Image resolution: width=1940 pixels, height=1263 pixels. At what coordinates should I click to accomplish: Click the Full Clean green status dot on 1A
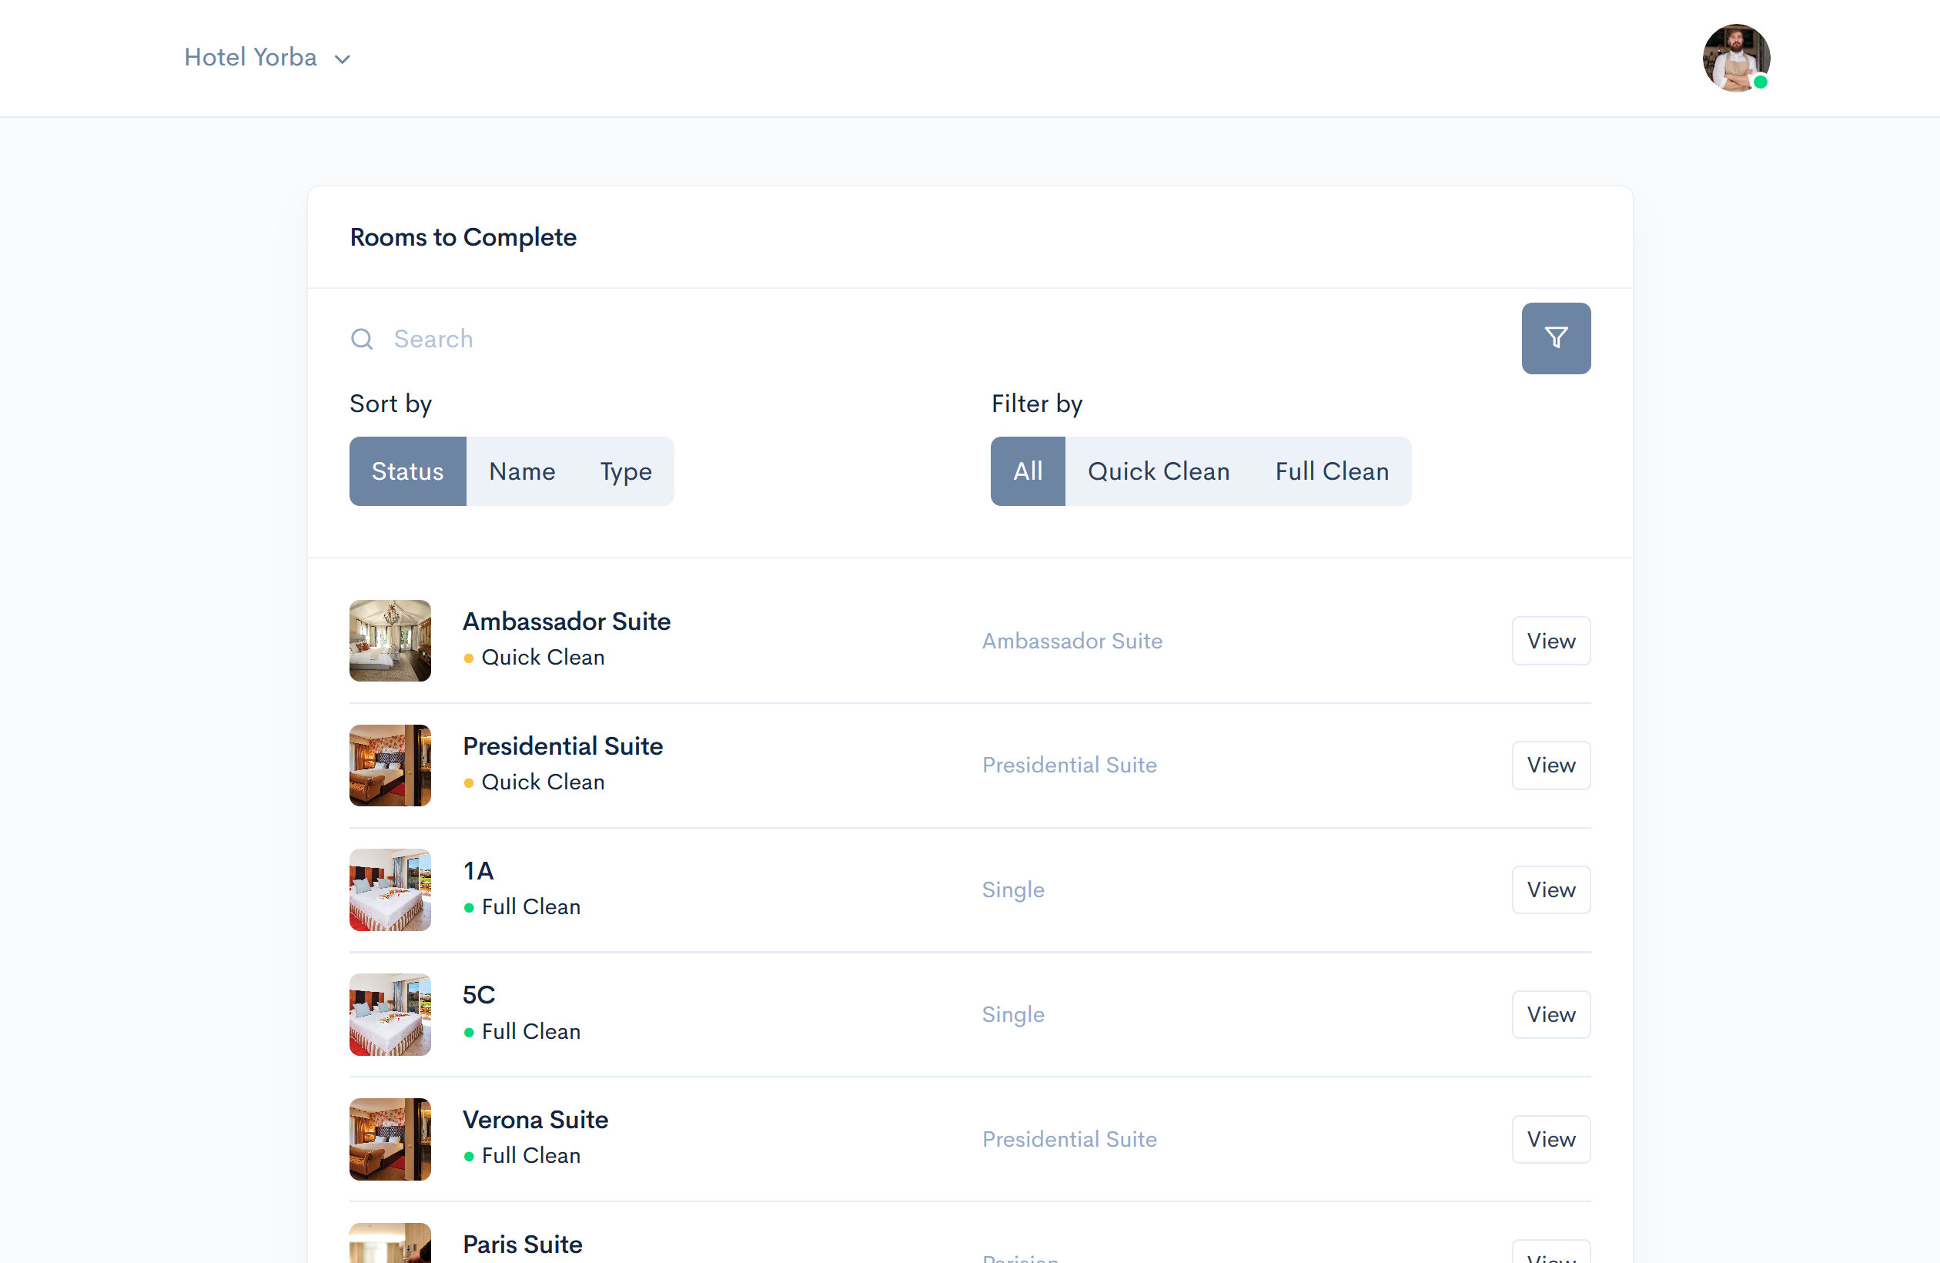[x=467, y=906]
